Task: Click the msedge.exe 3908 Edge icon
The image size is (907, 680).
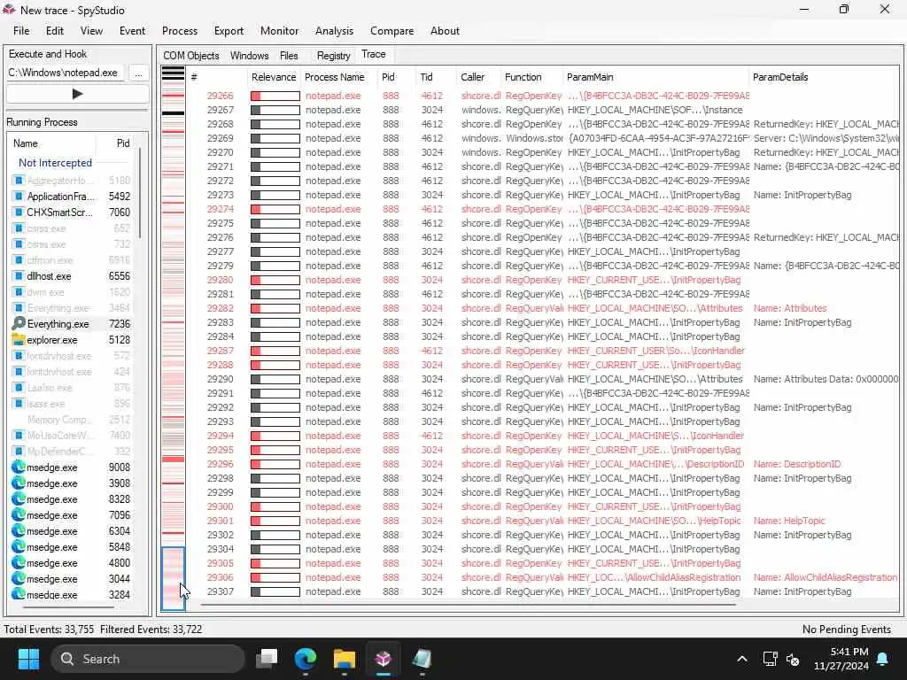Action: (x=19, y=483)
